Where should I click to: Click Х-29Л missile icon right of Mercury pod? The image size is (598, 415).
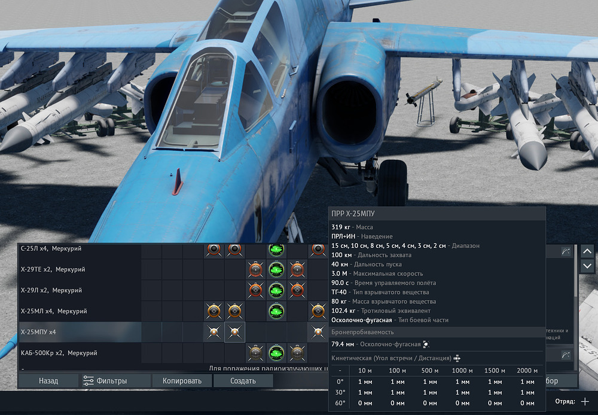tap(297, 290)
